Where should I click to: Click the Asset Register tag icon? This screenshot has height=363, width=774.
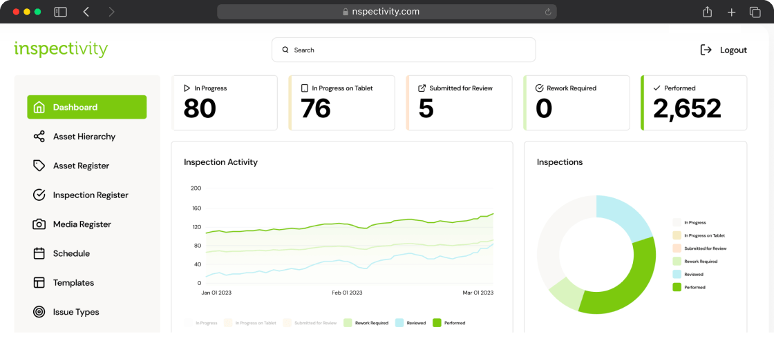point(39,166)
